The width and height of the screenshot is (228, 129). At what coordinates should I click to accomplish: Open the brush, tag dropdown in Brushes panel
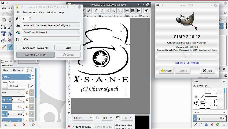209,112
